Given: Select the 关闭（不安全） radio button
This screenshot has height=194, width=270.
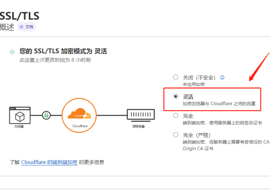Looking at the screenshot, I should 176,77.
